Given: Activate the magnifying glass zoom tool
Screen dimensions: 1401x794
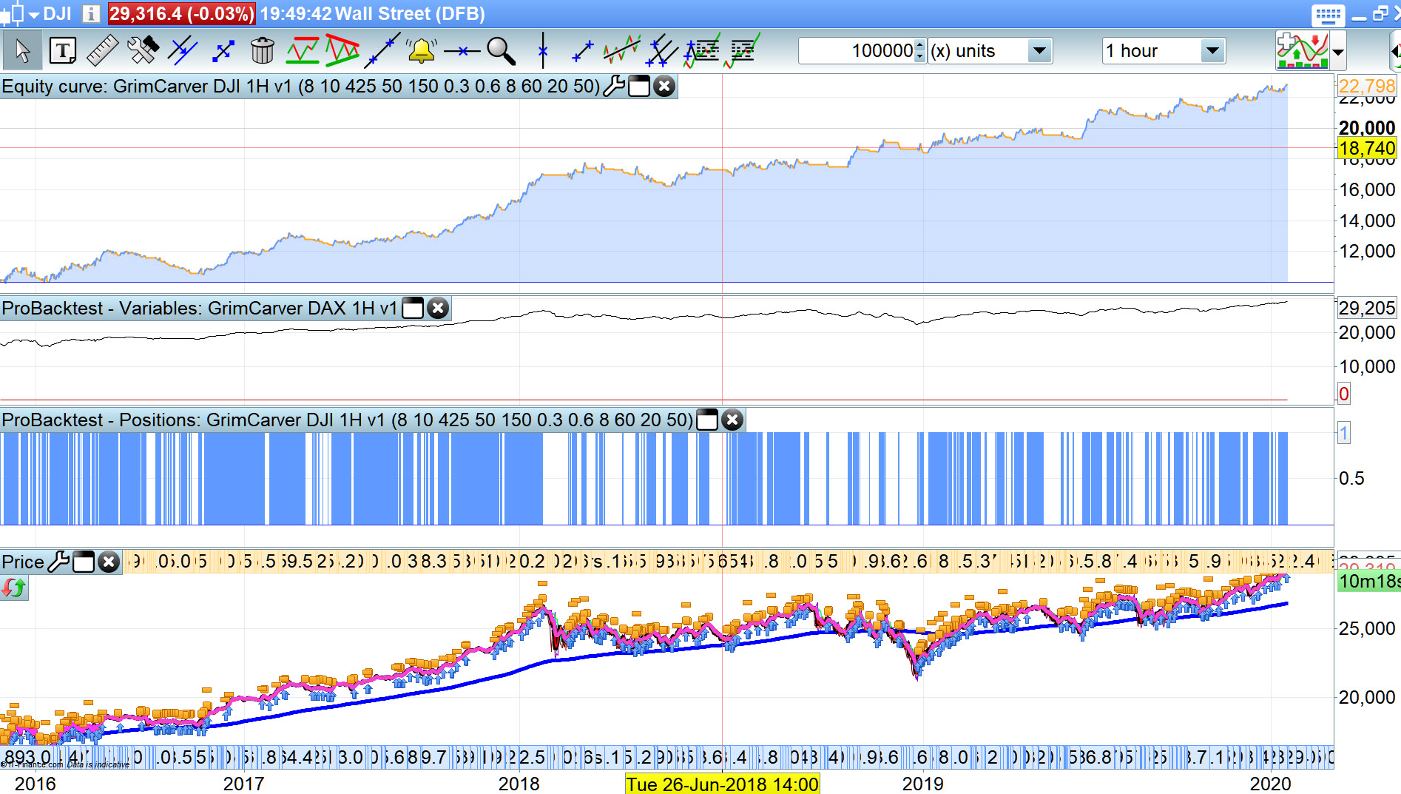Looking at the screenshot, I should point(501,51).
